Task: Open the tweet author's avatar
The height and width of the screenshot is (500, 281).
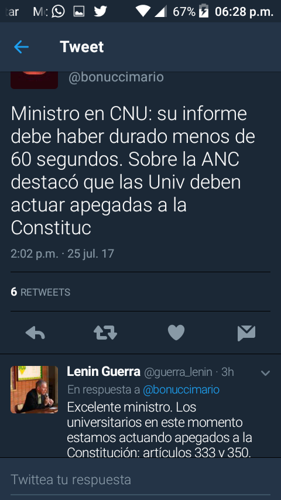Action: coord(34,80)
